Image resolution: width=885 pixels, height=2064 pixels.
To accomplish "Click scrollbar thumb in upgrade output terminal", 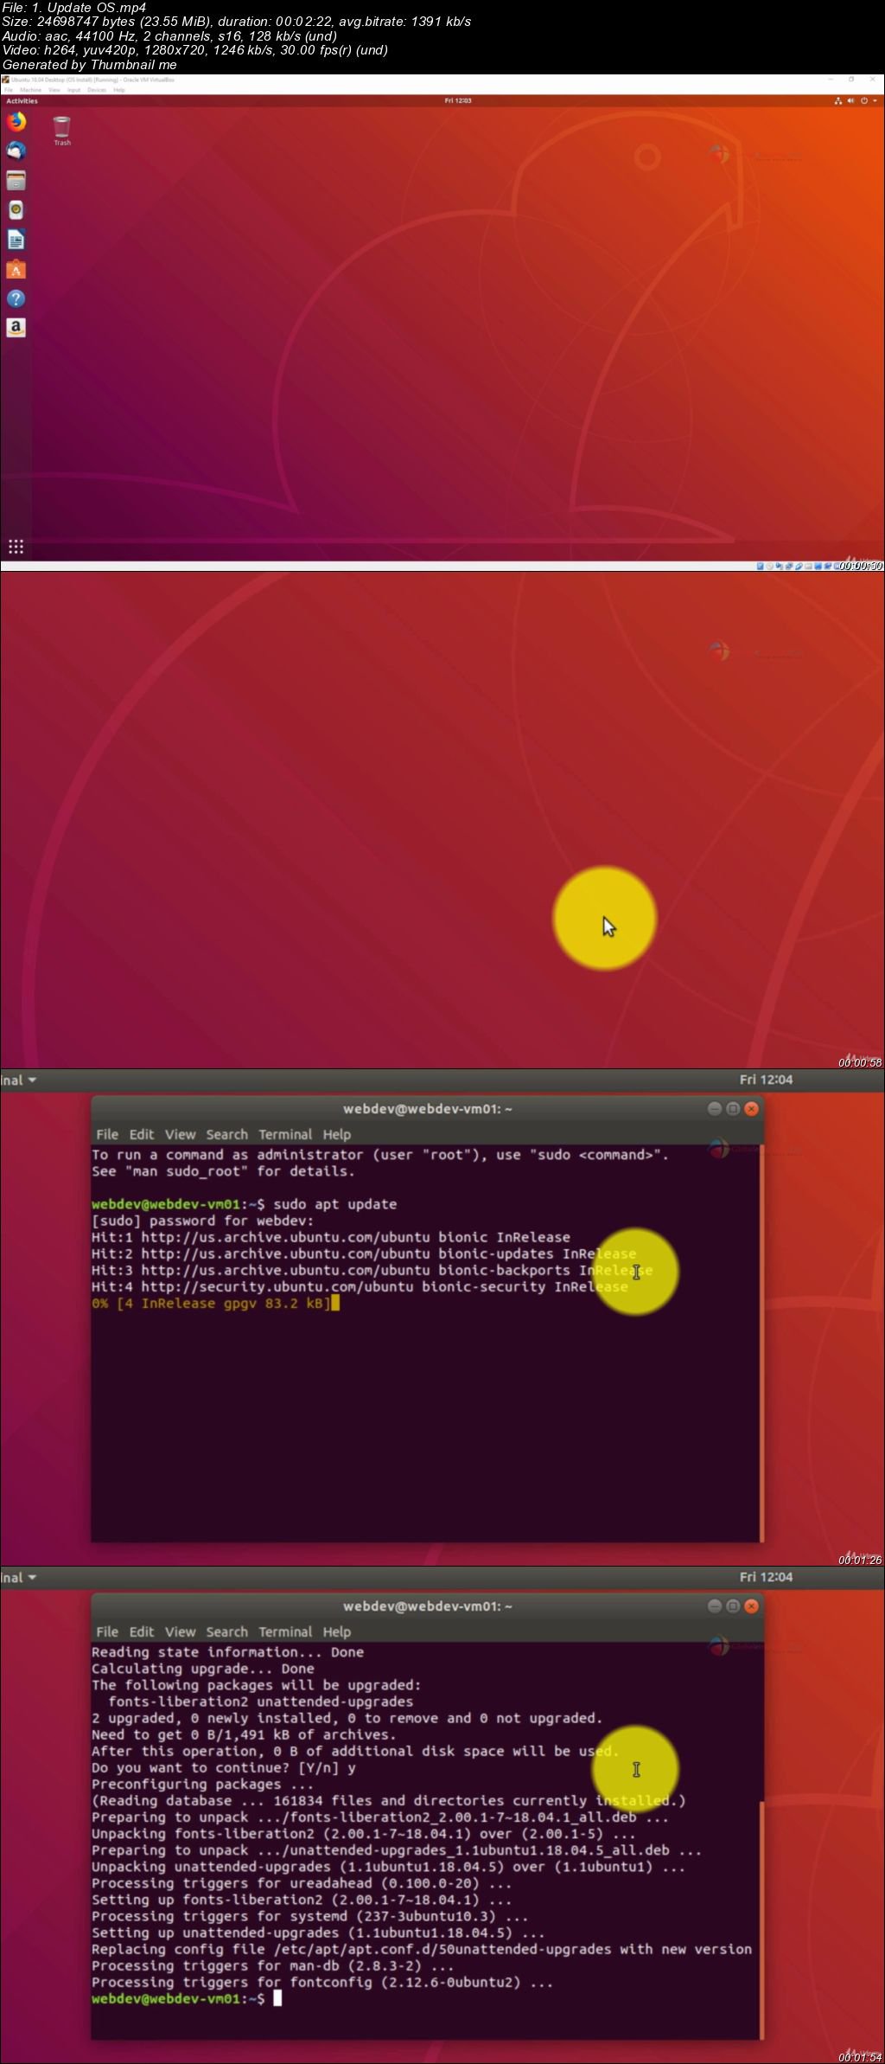I will (761, 1920).
